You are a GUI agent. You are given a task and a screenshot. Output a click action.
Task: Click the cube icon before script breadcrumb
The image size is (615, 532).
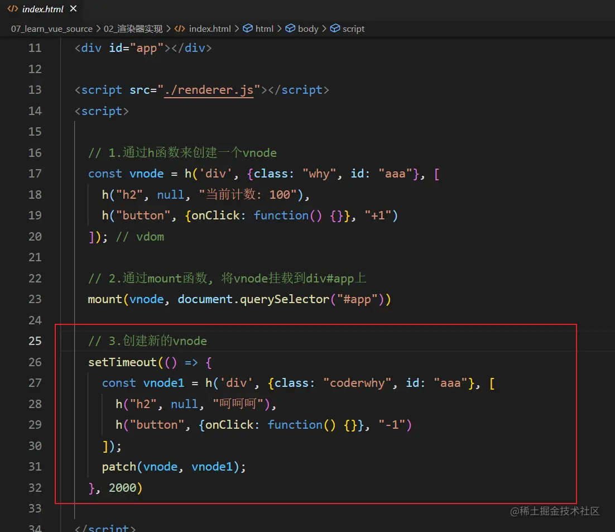click(x=335, y=28)
